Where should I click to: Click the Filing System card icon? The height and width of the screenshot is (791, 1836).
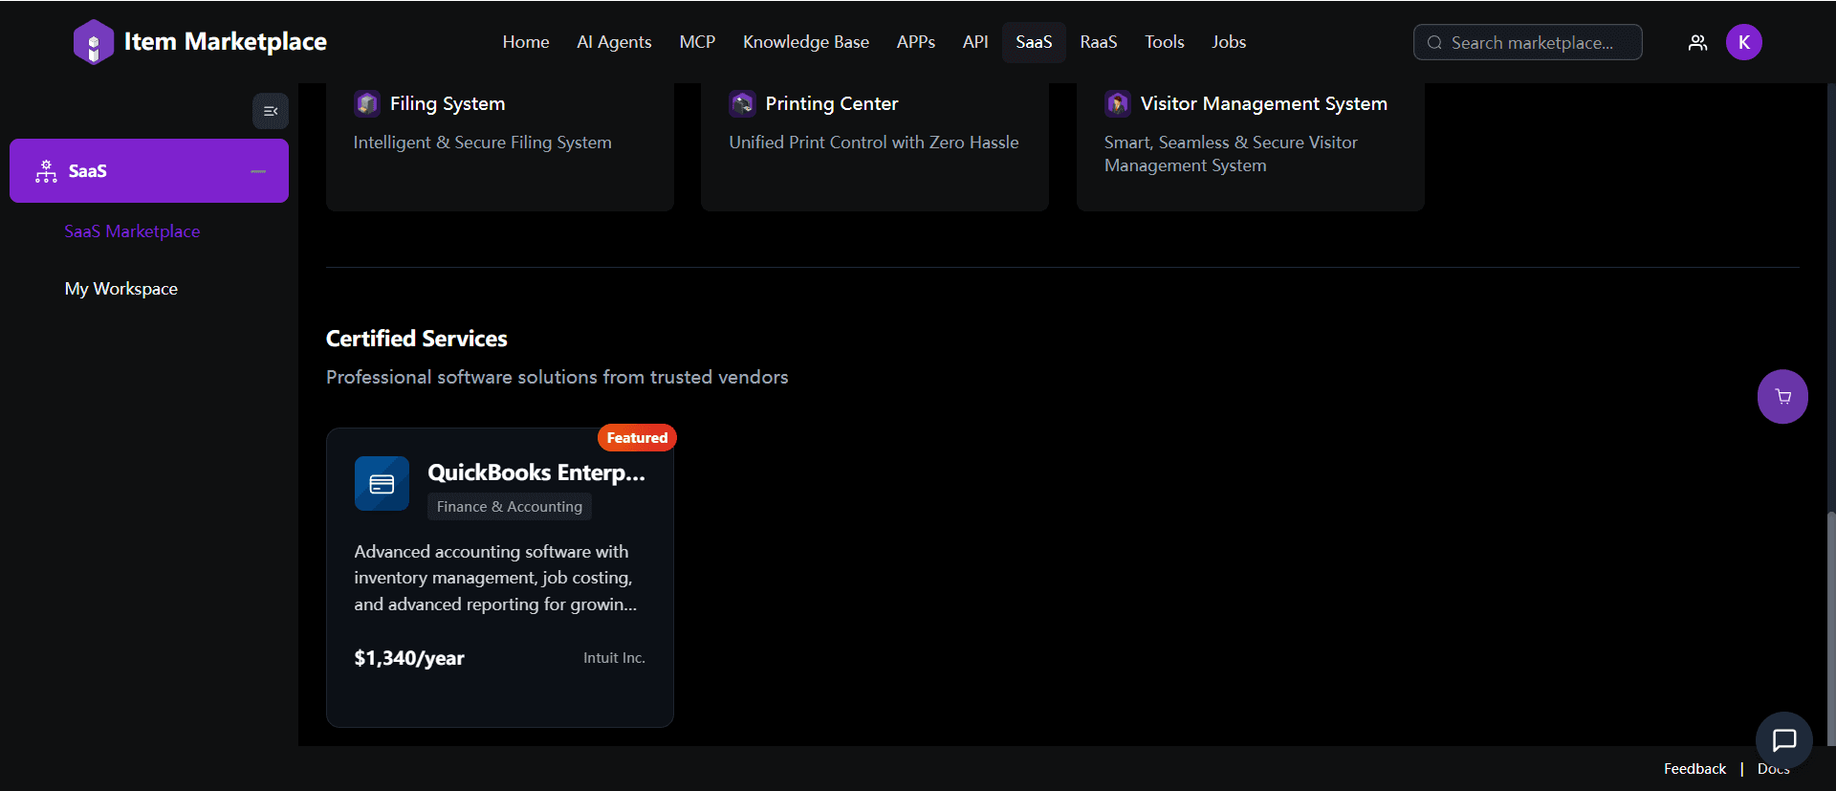pos(367,103)
